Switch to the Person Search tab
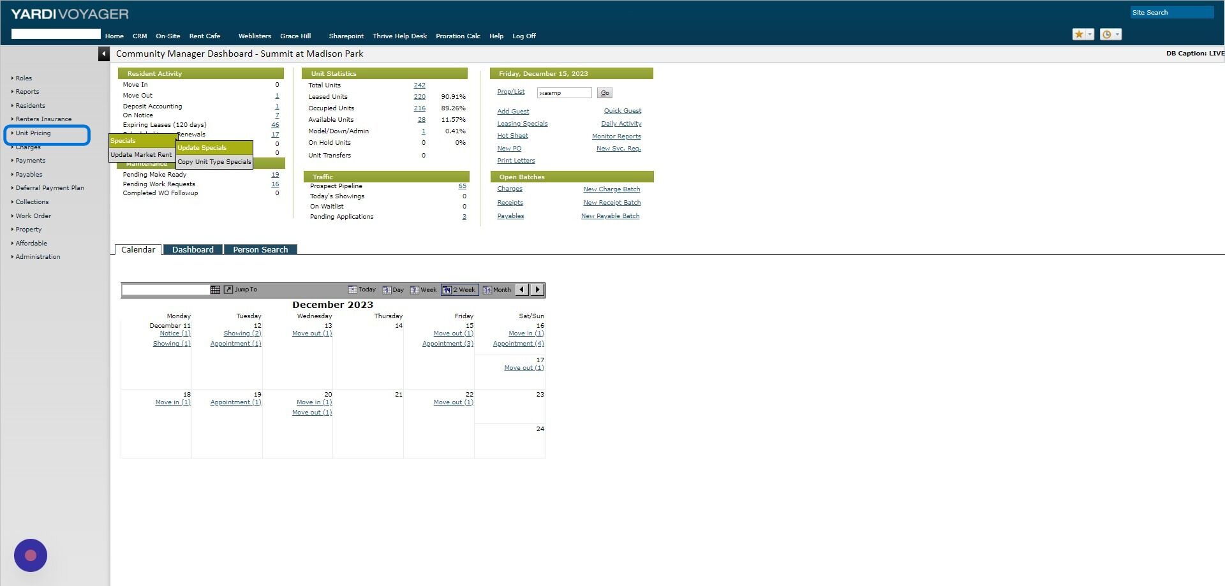 coord(260,249)
